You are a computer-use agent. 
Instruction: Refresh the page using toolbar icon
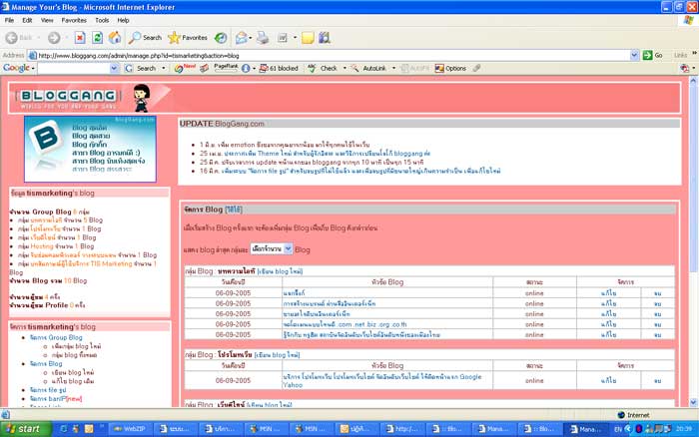point(97,38)
